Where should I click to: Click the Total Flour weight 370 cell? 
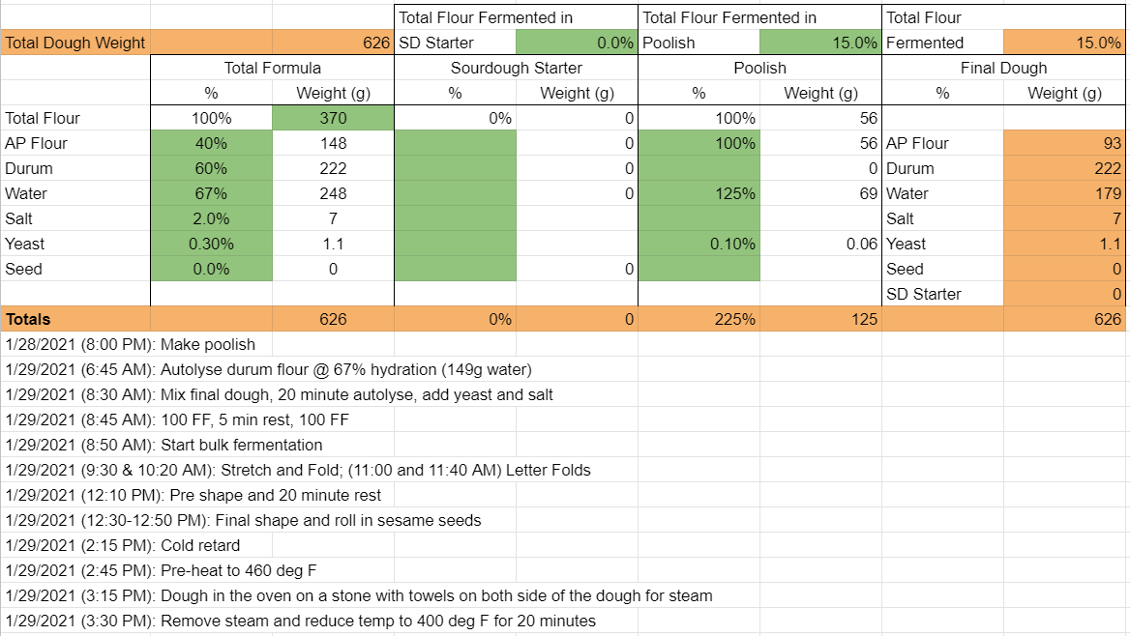[333, 118]
